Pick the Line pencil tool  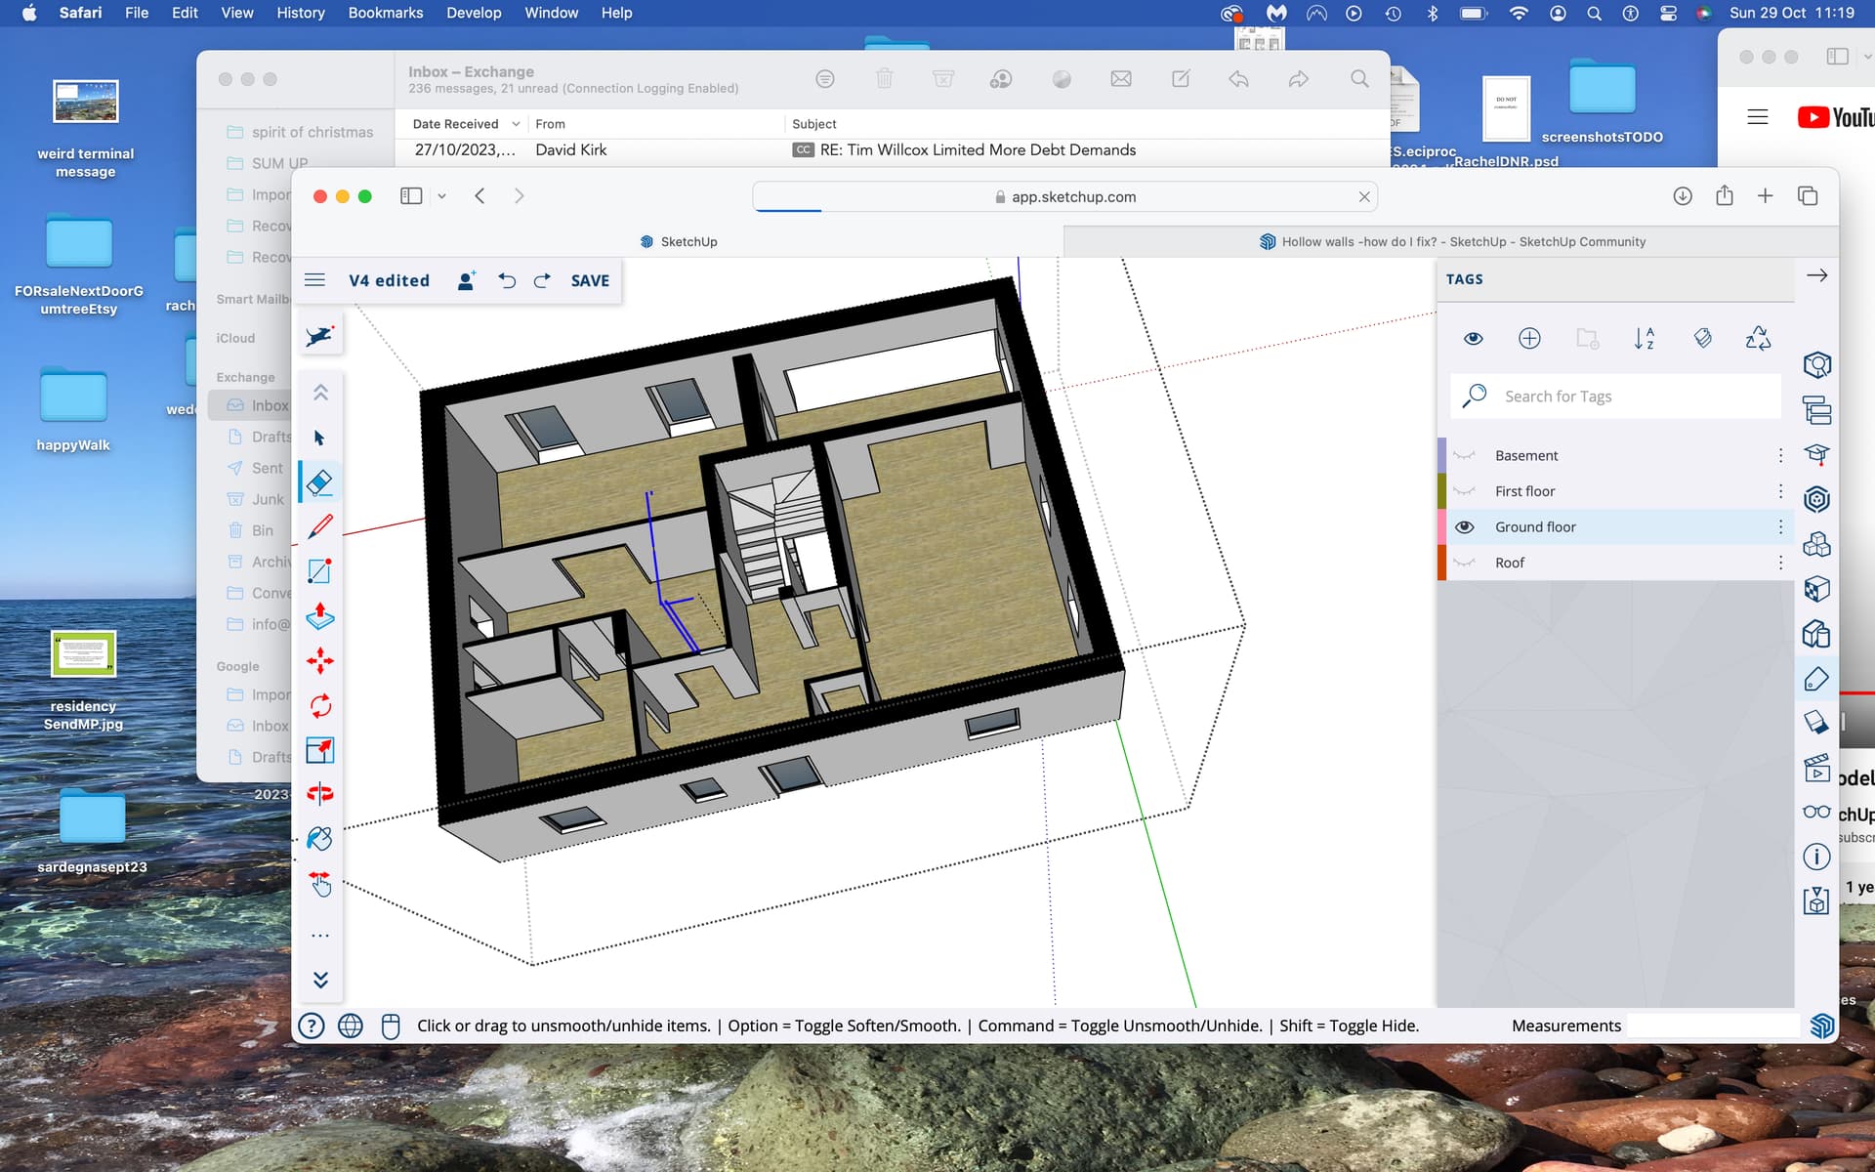pos(319,526)
